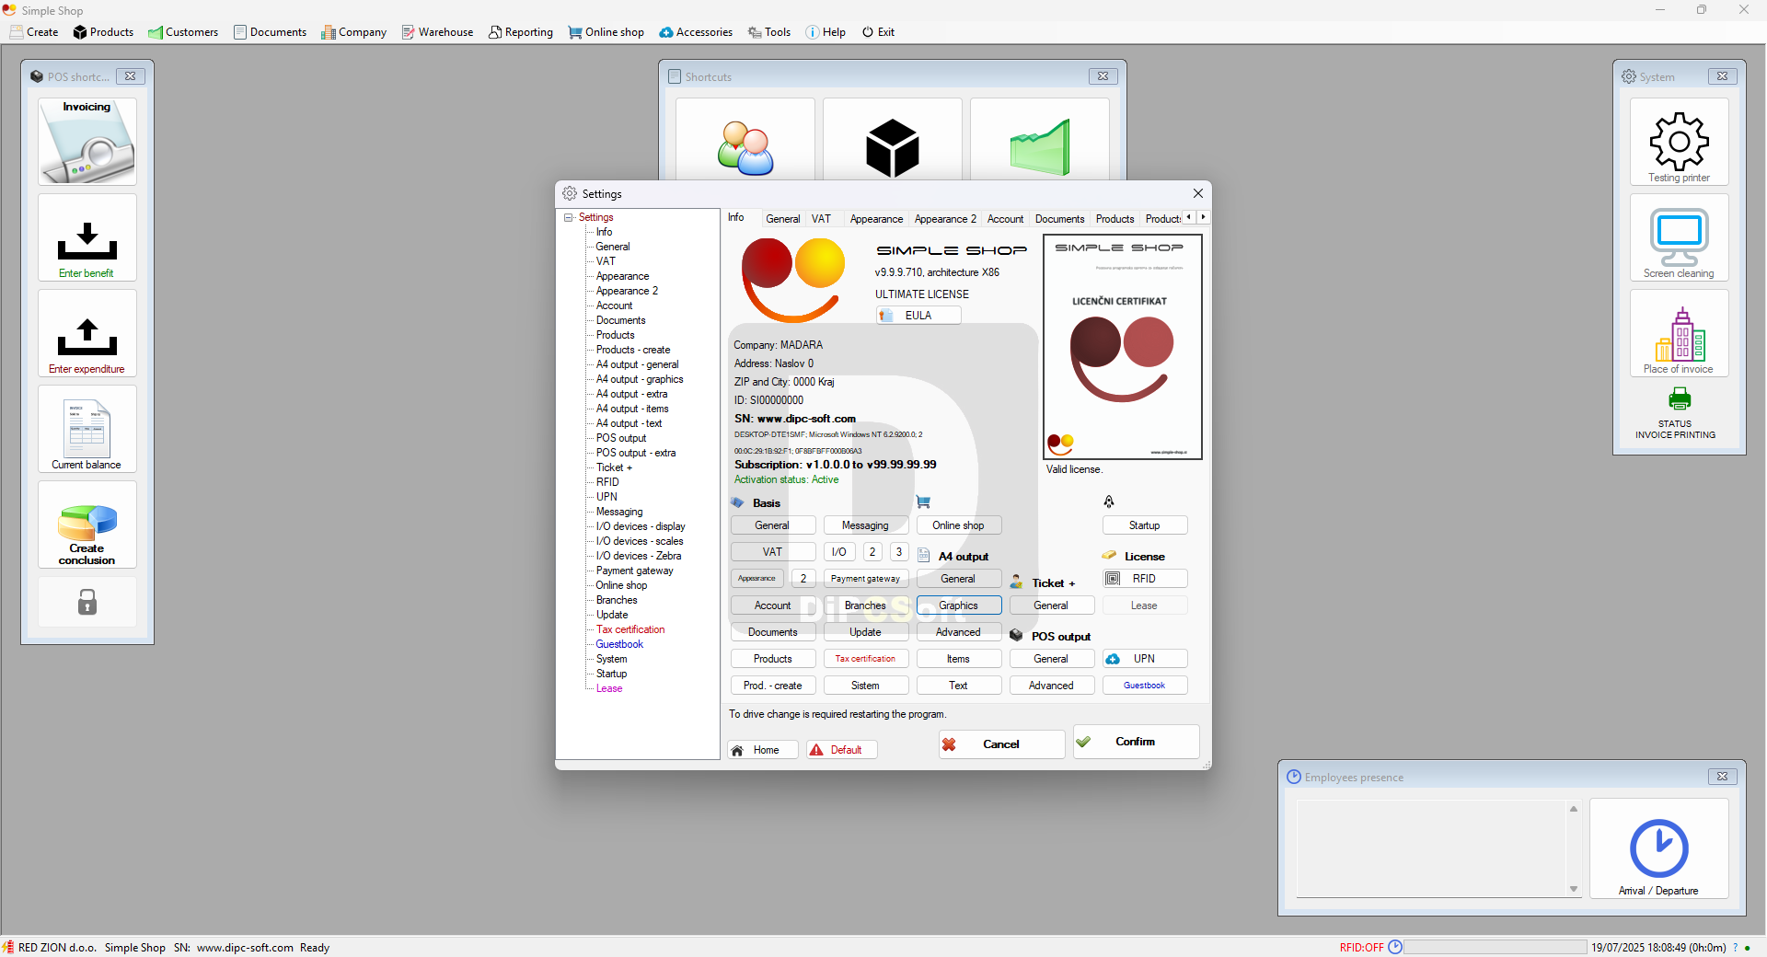Click Exit in the menu bar
Screen dimensions: 1767x957
pos(878,32)
